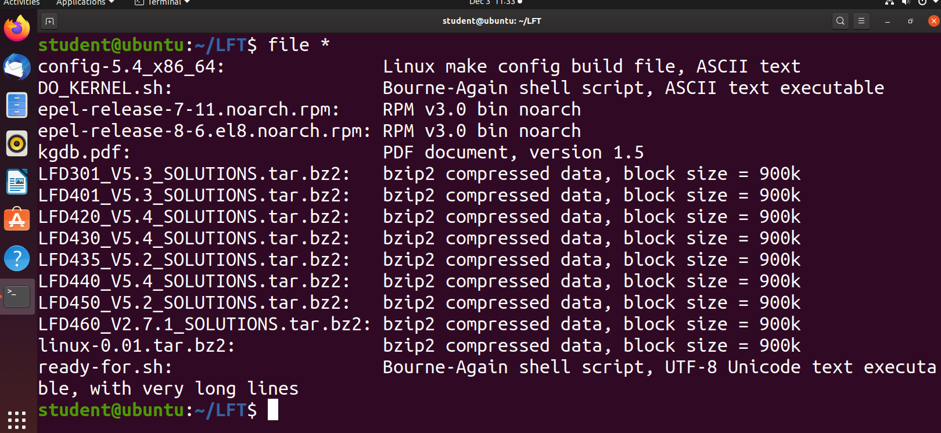This screenshot has width=941, height=433.
Task: Select the Terminal icon in the dock
Action: tap(17, 297)
